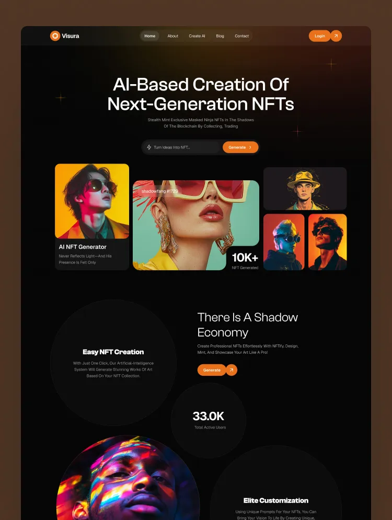Focus the Turn Ideas Into NFT input field
The width and height of the screenshot is (392, 520).
click(x=182, y=147)
